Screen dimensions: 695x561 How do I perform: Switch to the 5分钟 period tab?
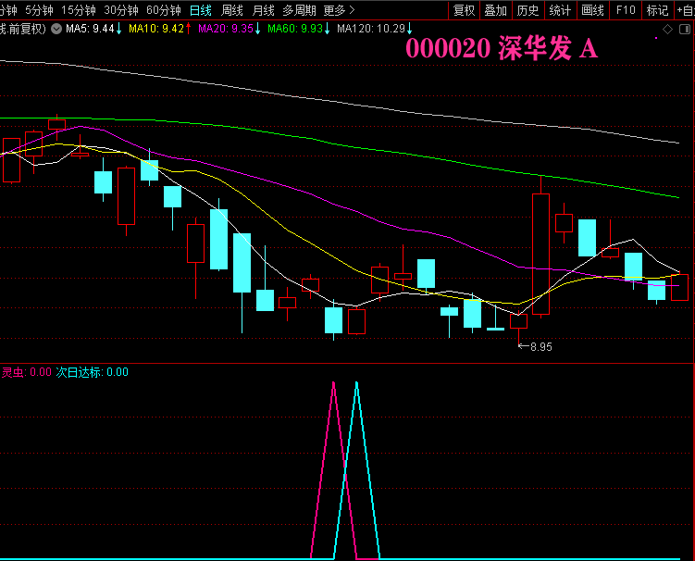click(39, 10)
